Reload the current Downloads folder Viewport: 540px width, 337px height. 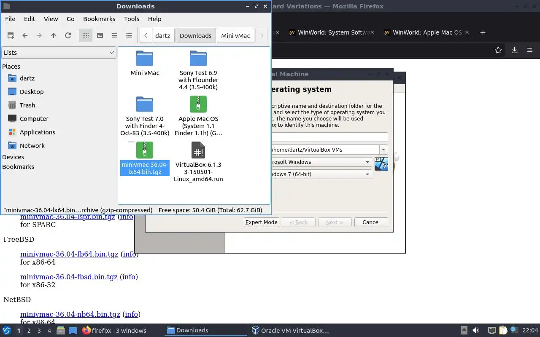(68, 36)
